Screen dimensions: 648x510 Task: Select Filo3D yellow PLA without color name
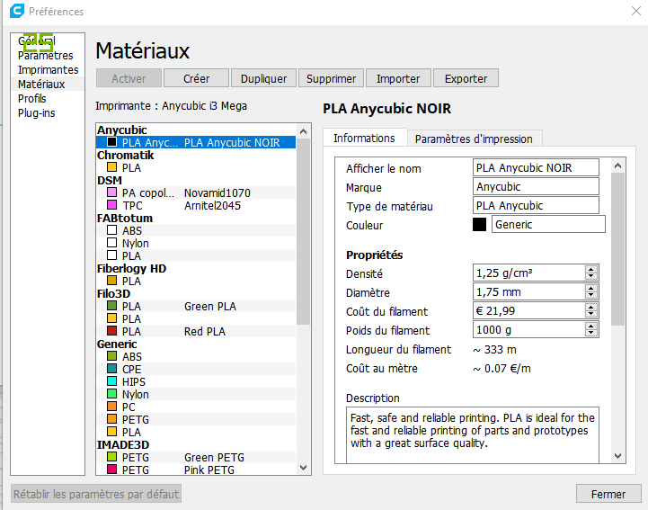point(196,319)
